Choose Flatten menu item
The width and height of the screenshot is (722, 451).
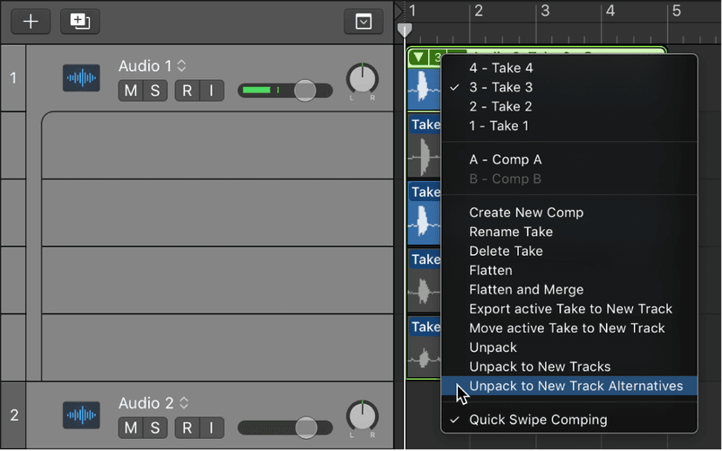click(x=569, y=270)
